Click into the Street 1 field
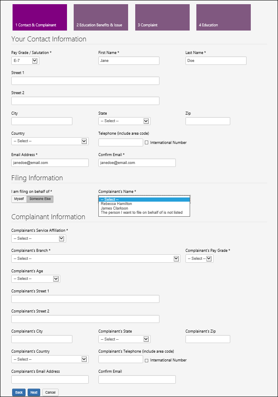Image resolution: width=278 pixels, height=397 pixels. click(x=85, y=81)
